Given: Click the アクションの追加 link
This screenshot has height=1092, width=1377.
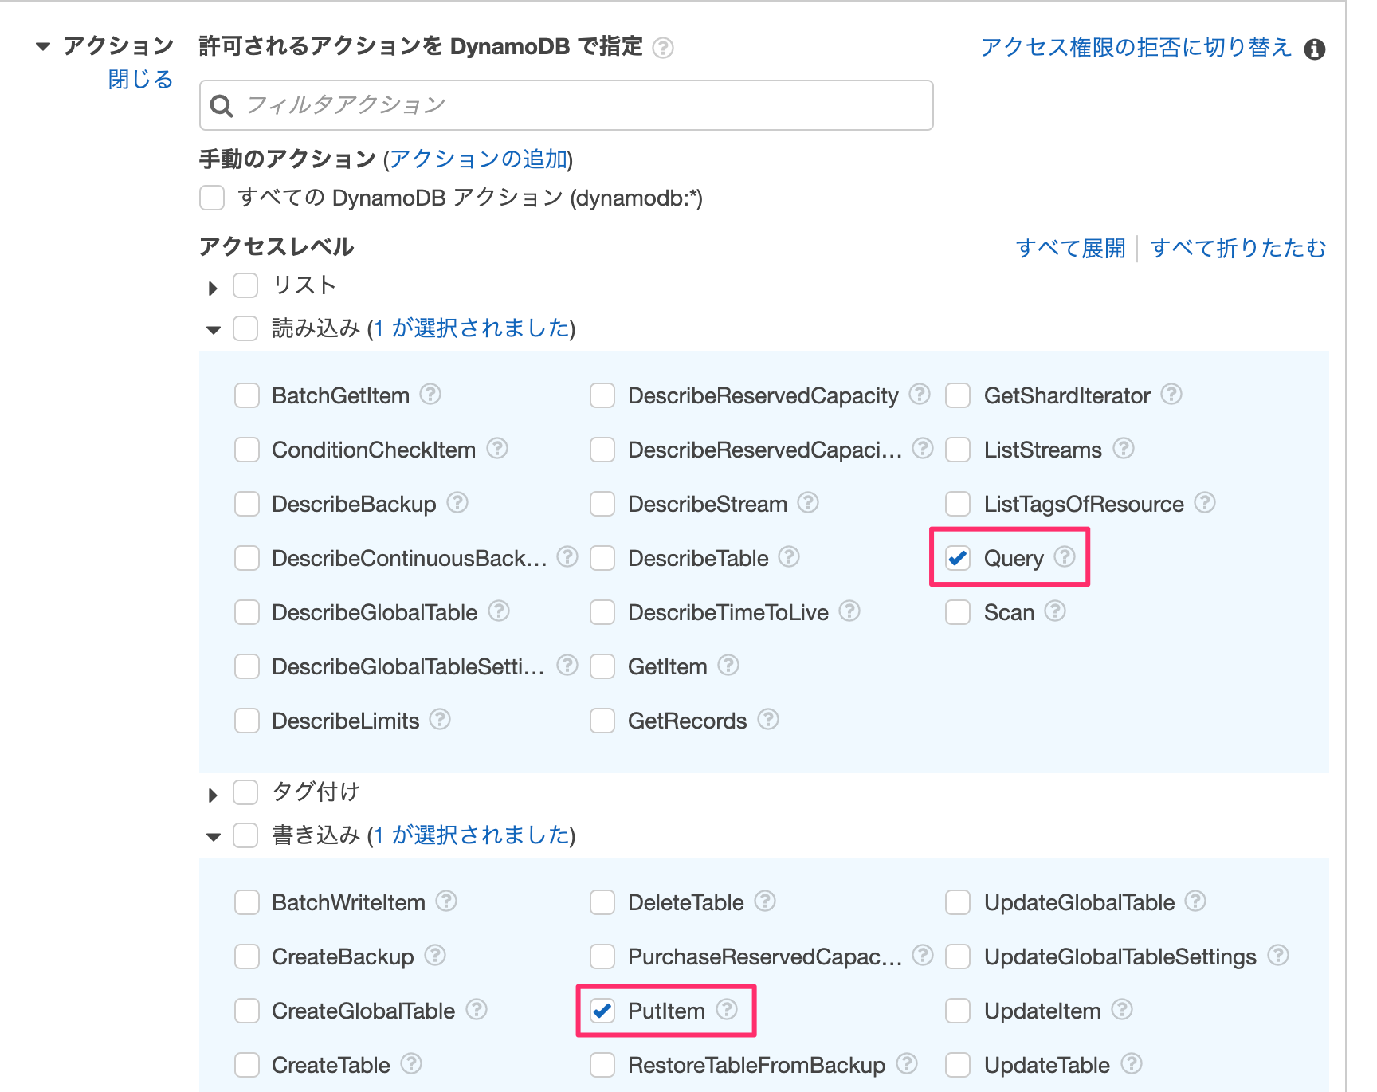Looking at the screenshot, I should [479, 159].
